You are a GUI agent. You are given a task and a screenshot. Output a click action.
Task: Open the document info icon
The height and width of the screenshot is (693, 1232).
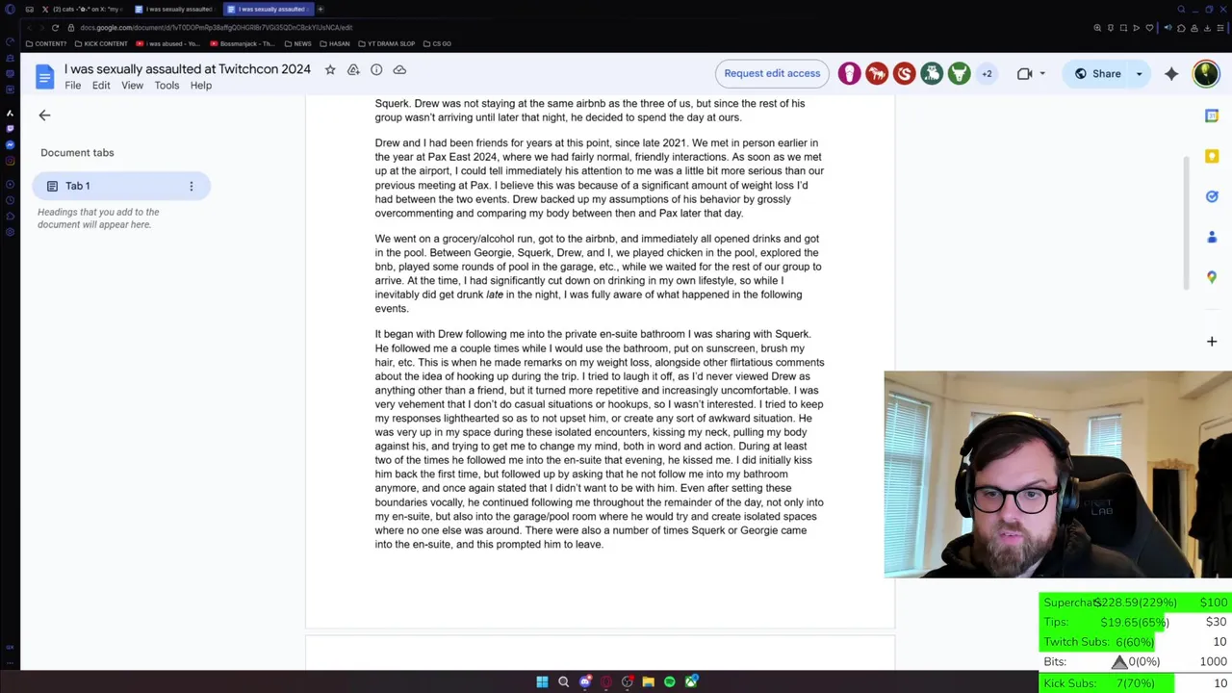click(376, 69)
